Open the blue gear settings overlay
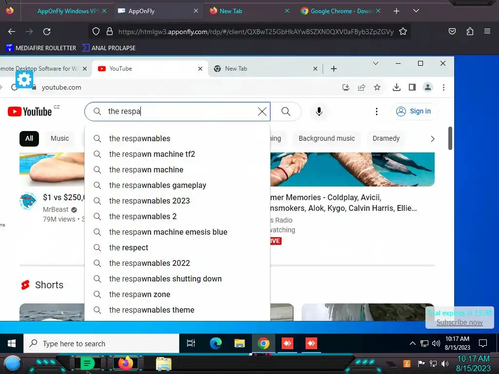 click(x=24, y=79)
